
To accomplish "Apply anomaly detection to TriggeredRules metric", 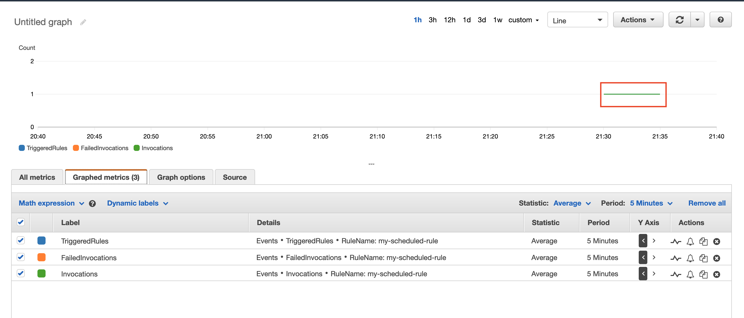I will tap(676, 241).
